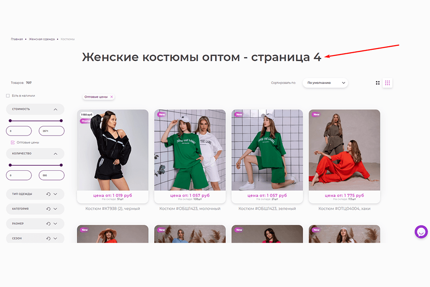Click the maximum price field showing 3571
Screen dimensions: 430x287
pyautogui.click(x=52, y=131)
